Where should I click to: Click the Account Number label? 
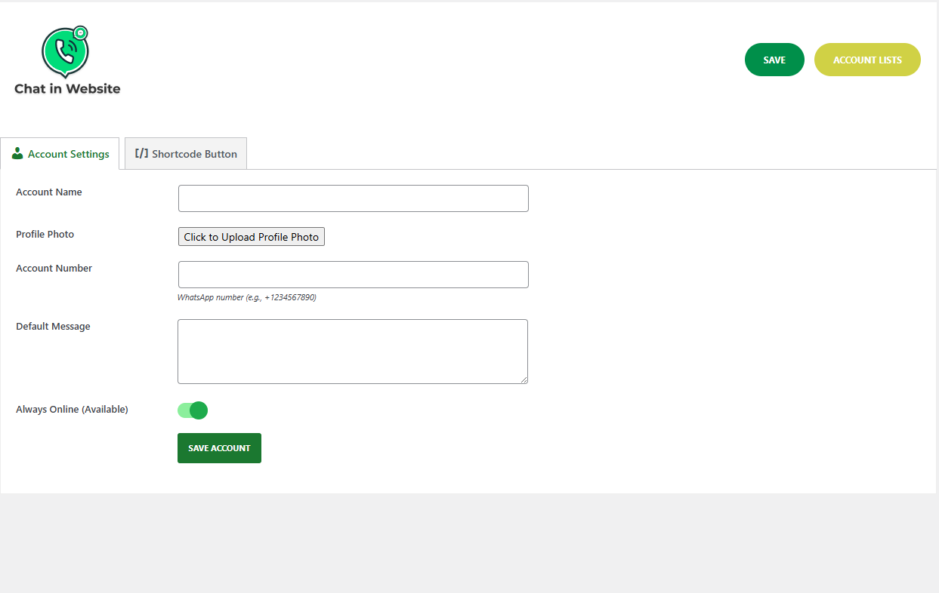pos(54,269)
